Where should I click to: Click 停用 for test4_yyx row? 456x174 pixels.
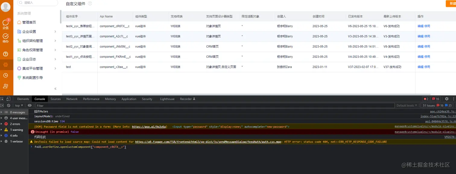point(427,26)
